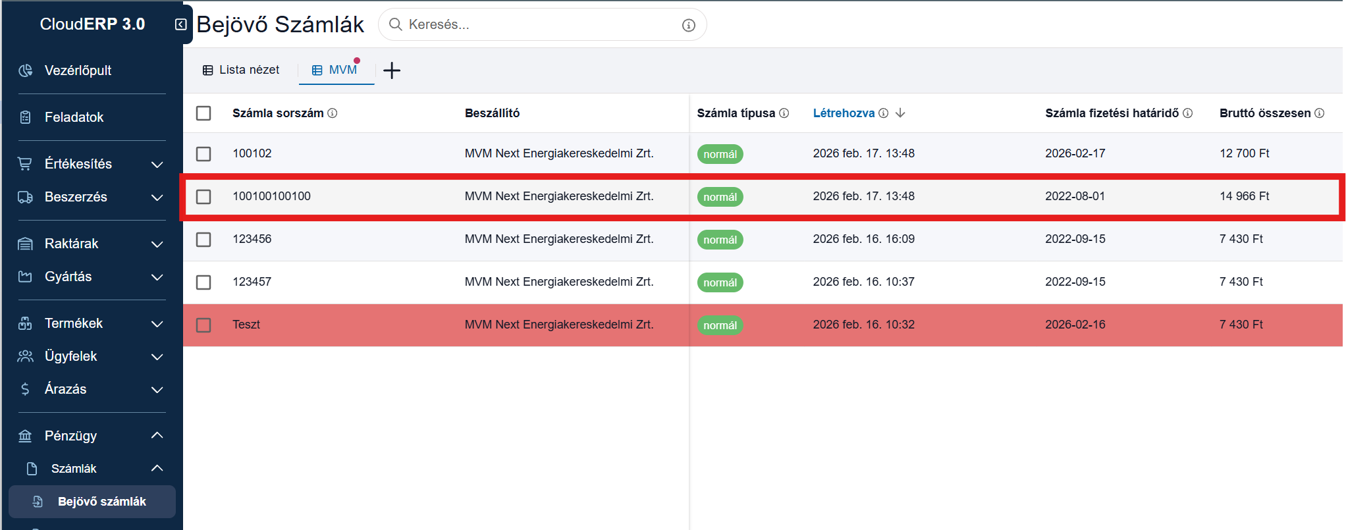This screenshot has width=1346, height=530.
Task: Click info icon beside Bruttó összesen
Action: (x=1319, y=113)
